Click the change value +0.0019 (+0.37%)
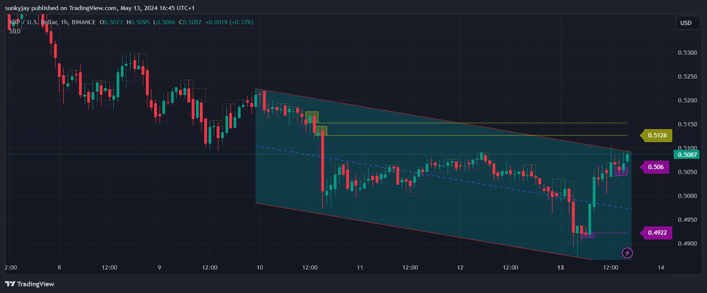Image resolution: width=707 pixels, height=293 pixels. (x=229, y=22)
